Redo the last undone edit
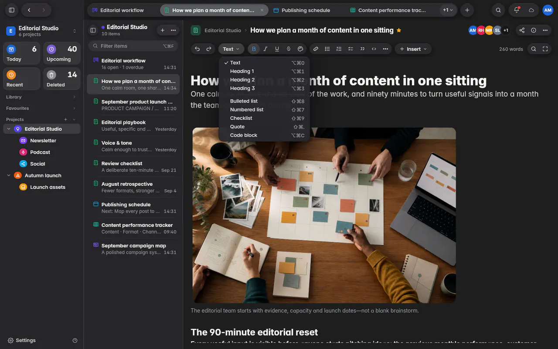The height and width of the screenshot is (349, 558). pyautogui.click(x=209, y=49)
